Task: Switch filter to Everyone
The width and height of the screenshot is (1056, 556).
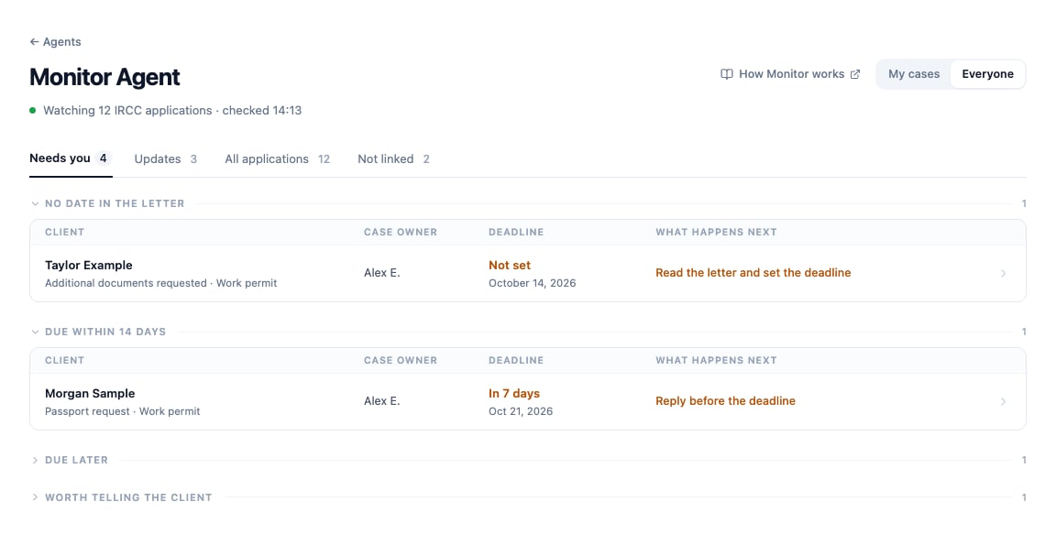Action: 987,74
